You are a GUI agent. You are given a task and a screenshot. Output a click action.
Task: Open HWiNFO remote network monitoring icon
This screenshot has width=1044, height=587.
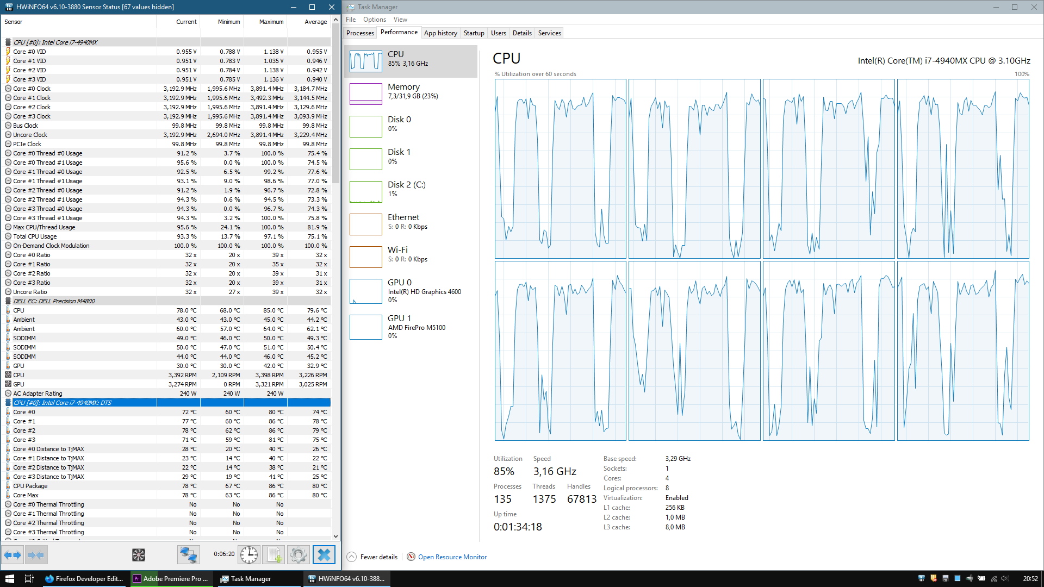(189, 555)
